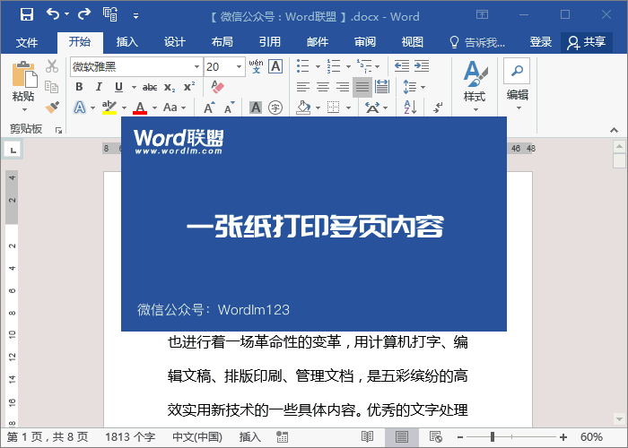
Task: Toggle italic formatting
Action: click(99, 87)
